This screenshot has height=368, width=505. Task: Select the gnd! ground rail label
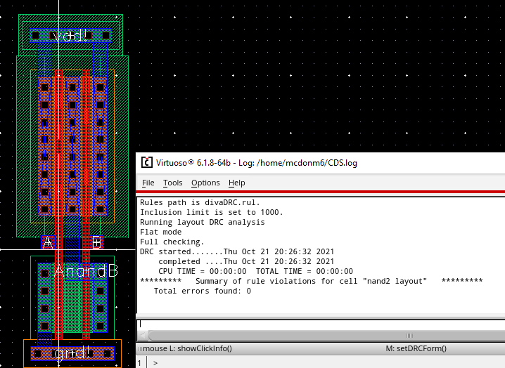point(72,353)
